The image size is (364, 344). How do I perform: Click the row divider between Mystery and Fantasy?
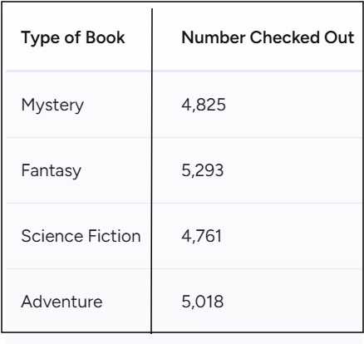[184, 137]
